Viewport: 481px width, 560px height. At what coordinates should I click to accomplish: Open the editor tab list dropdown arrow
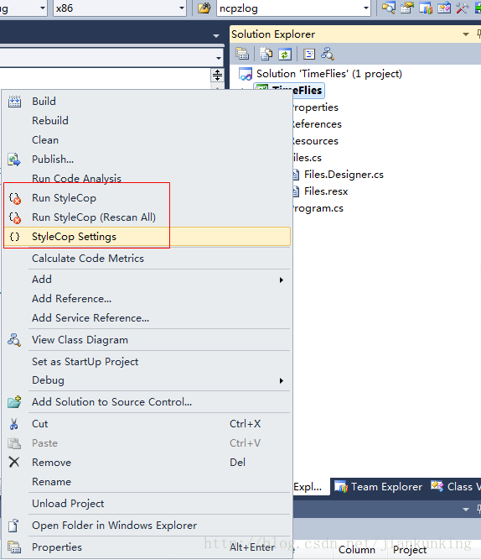pos(216,36)
